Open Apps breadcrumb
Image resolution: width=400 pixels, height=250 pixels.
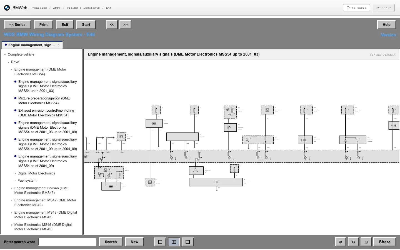click(x=57, y=8)
